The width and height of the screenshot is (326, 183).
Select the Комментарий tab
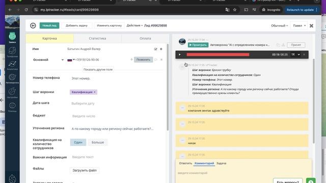pos(204,163)
